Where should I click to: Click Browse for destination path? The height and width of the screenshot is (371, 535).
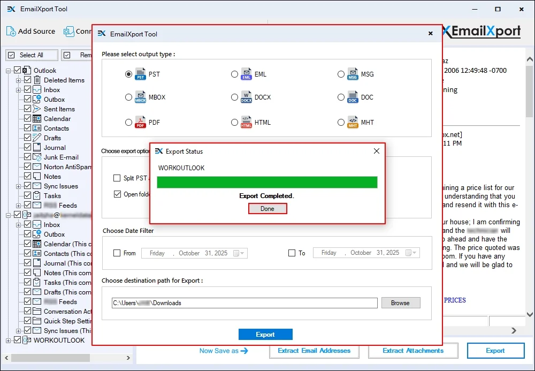click(401, 302)
